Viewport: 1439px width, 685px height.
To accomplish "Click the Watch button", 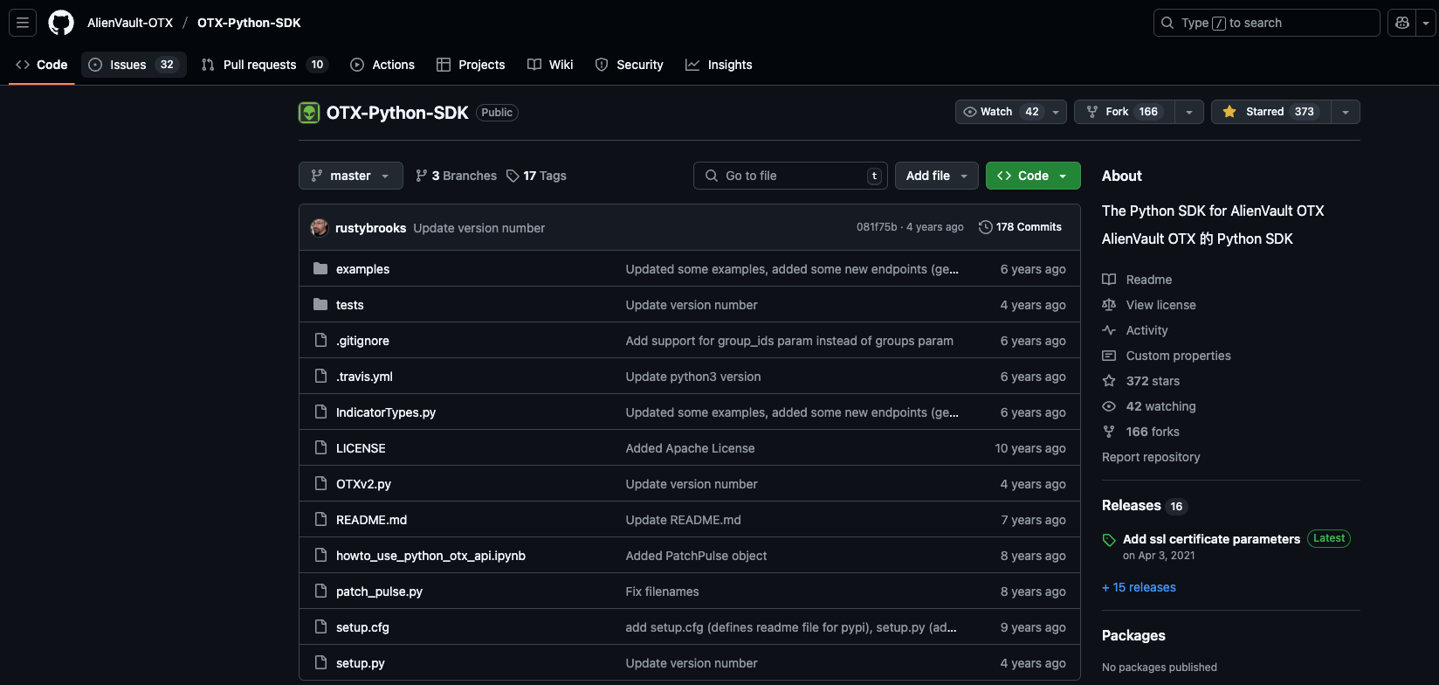I will [x=1001, y=112].
